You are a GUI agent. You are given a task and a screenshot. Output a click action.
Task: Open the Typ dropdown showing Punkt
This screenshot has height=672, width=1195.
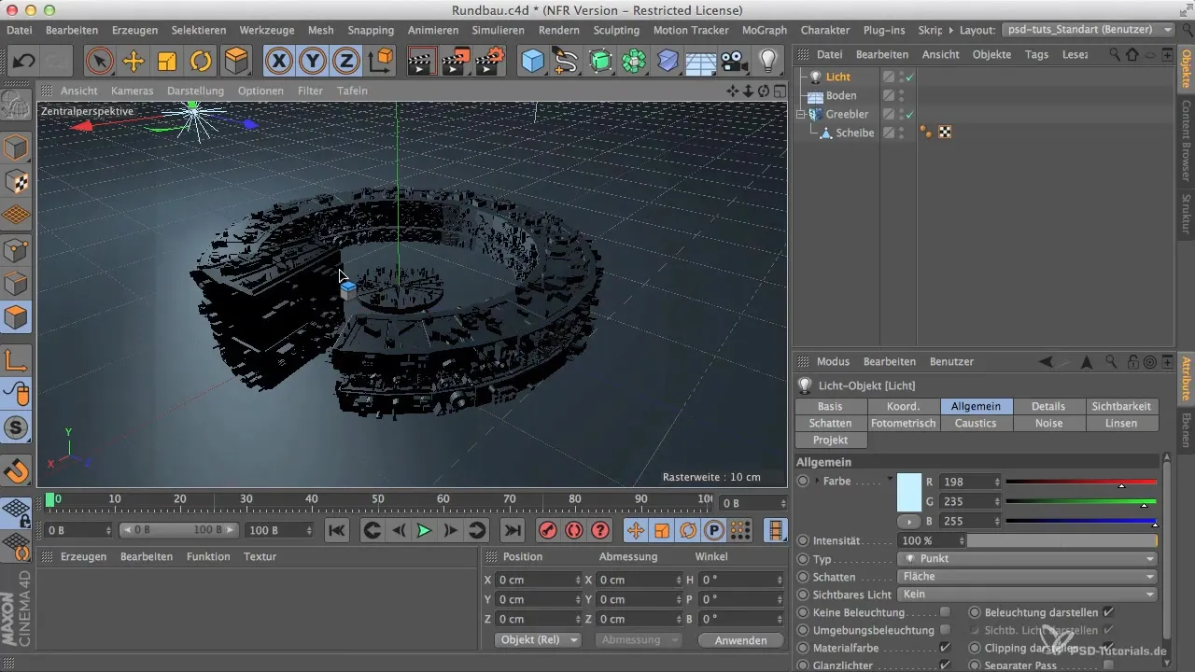point(1027,558)
